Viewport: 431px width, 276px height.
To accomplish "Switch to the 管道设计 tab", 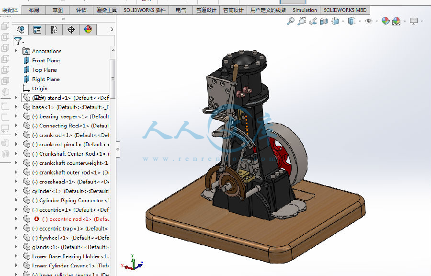I will pos(206,10).
